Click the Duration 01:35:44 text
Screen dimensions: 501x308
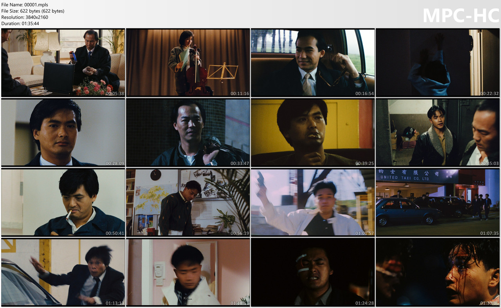[x=20, y=23]
